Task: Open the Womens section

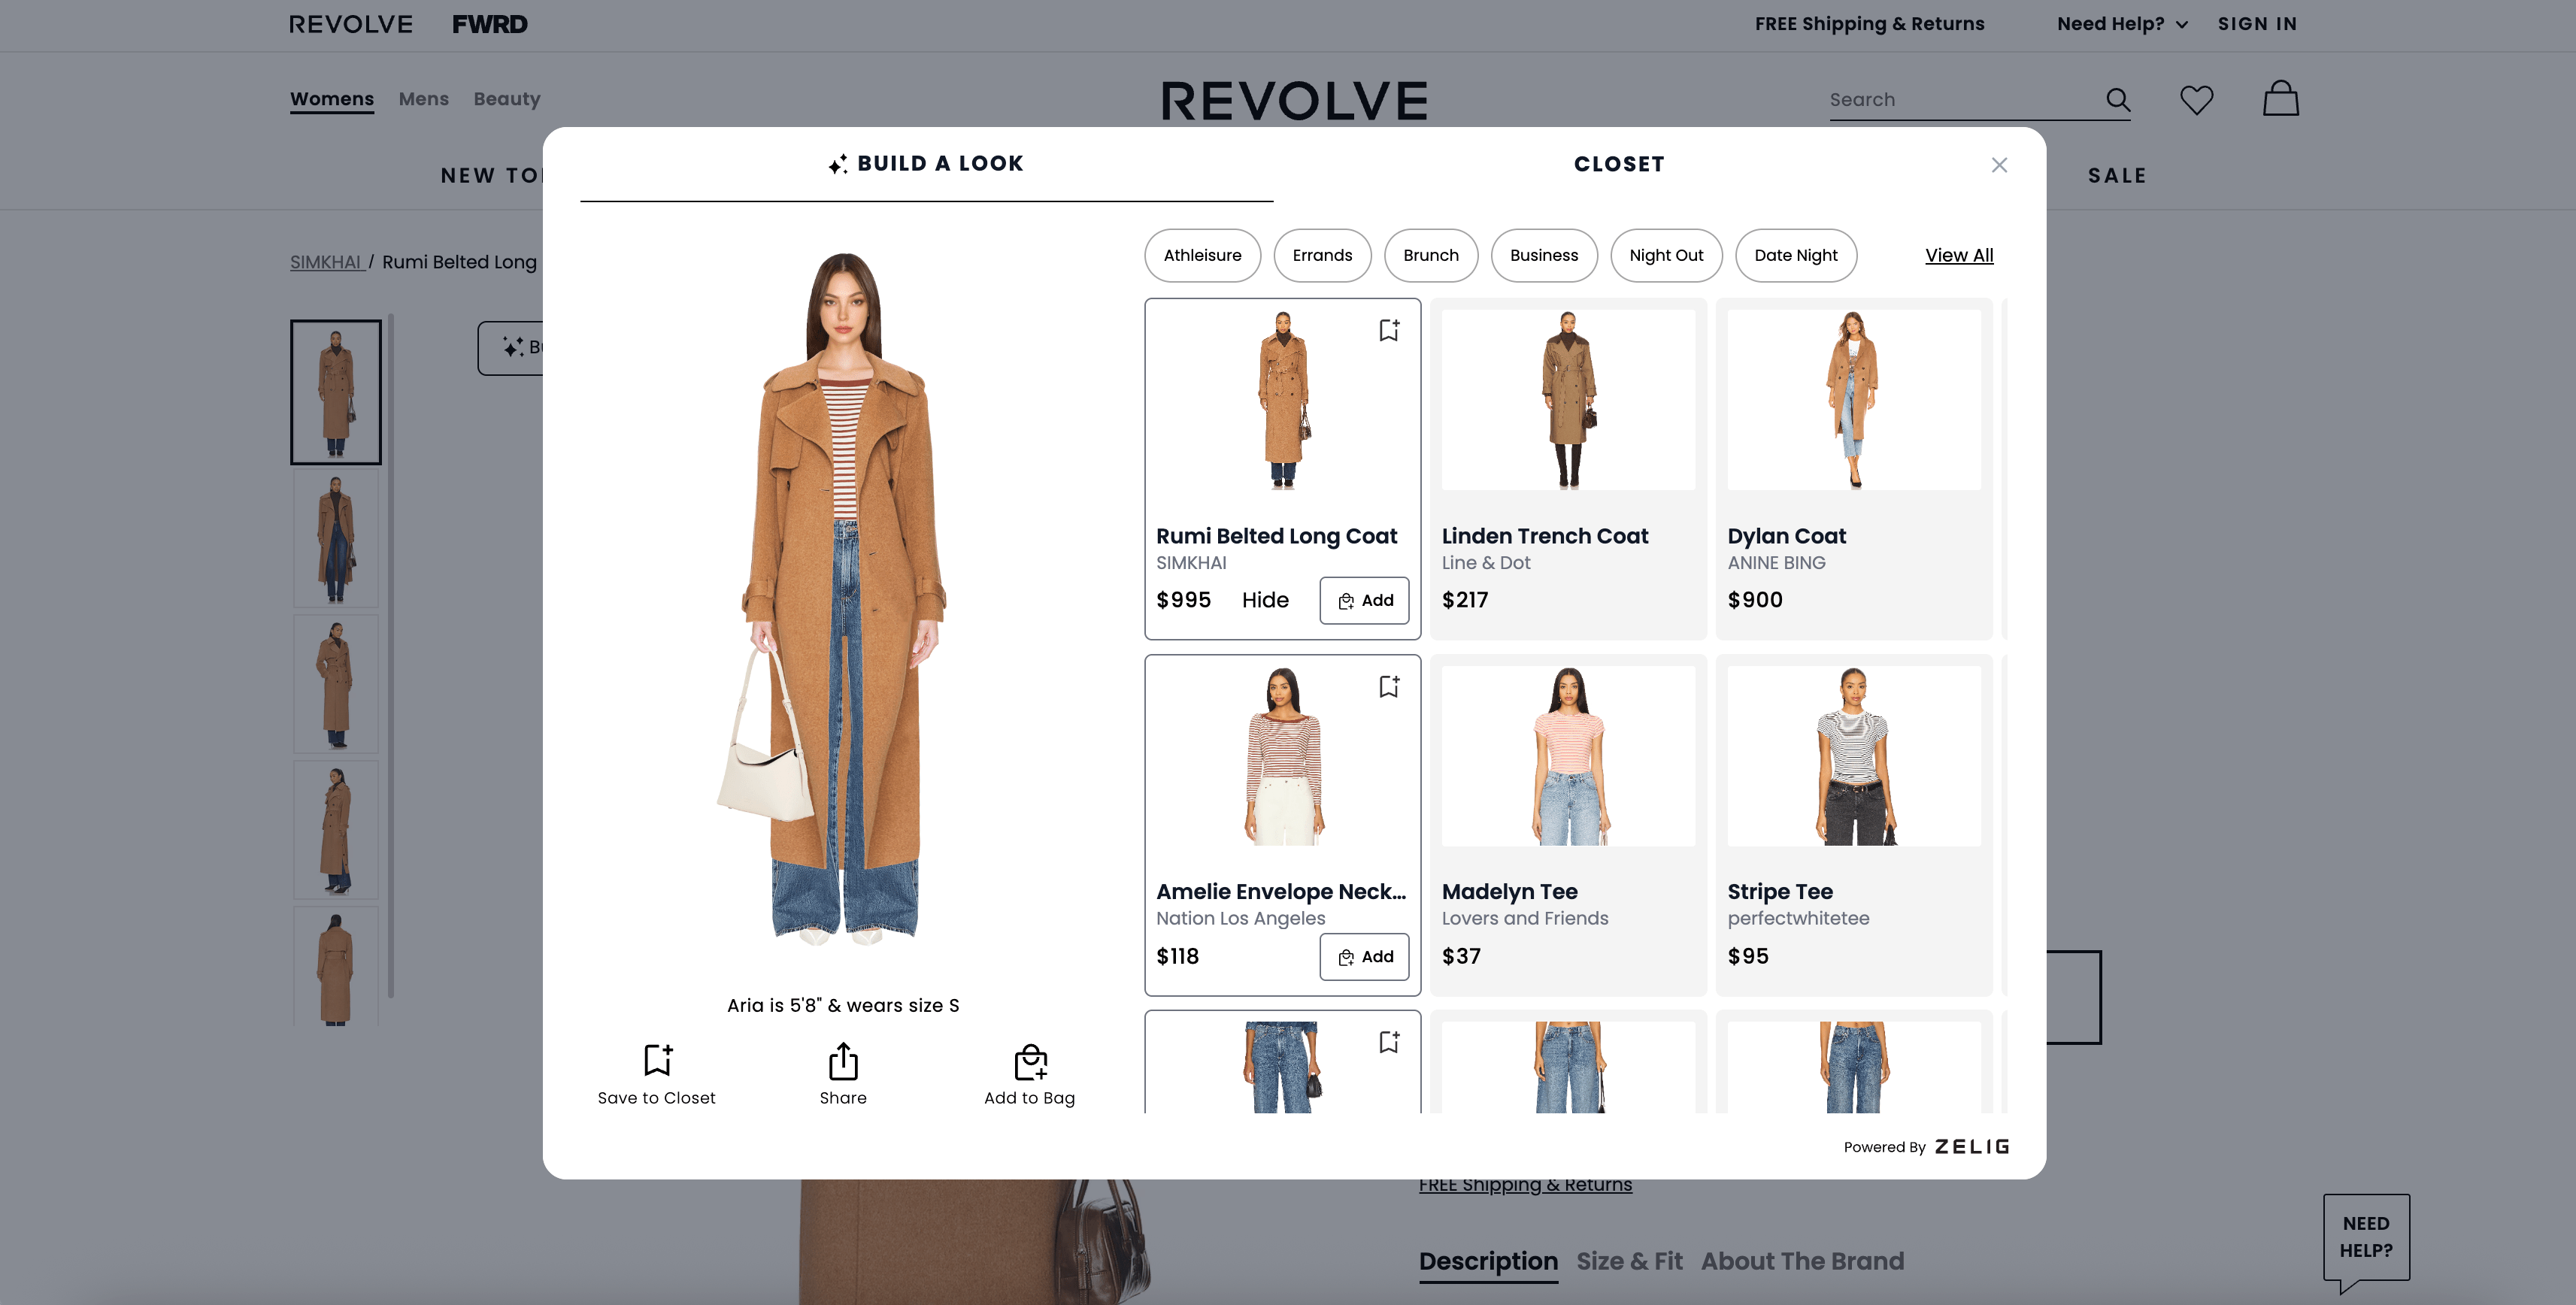Action: [x=332, y=99]
